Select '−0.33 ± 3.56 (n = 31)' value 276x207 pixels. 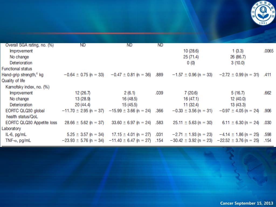click(x=192, y=111)
